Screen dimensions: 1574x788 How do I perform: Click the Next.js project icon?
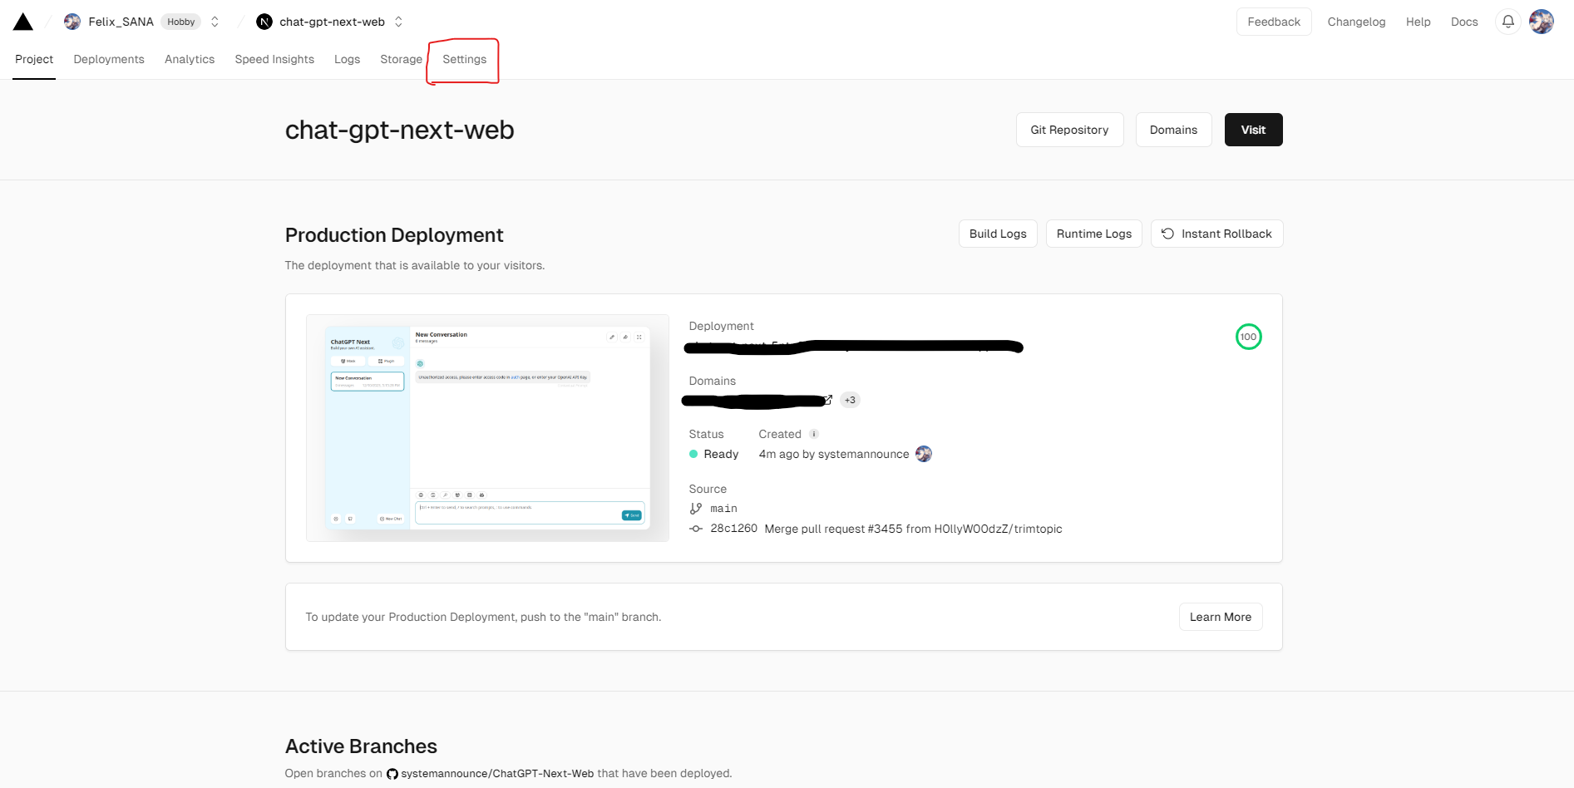pos(264,22)
